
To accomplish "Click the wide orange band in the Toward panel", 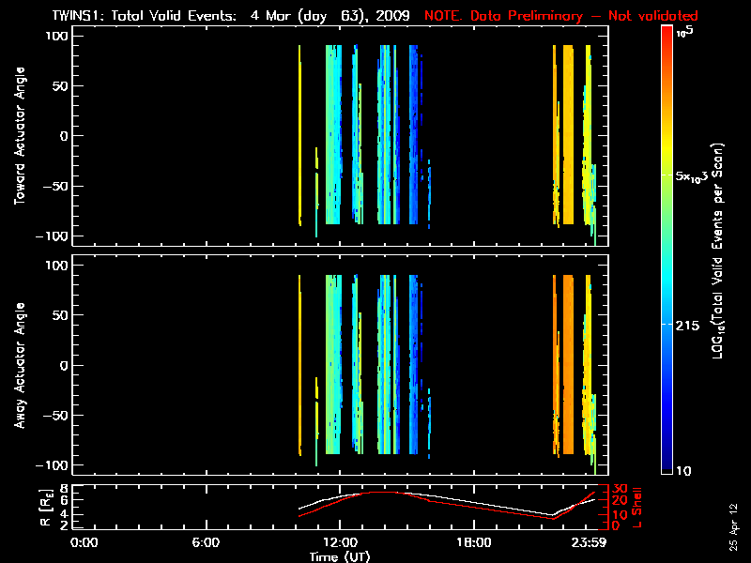I will (x=568, y=136).
